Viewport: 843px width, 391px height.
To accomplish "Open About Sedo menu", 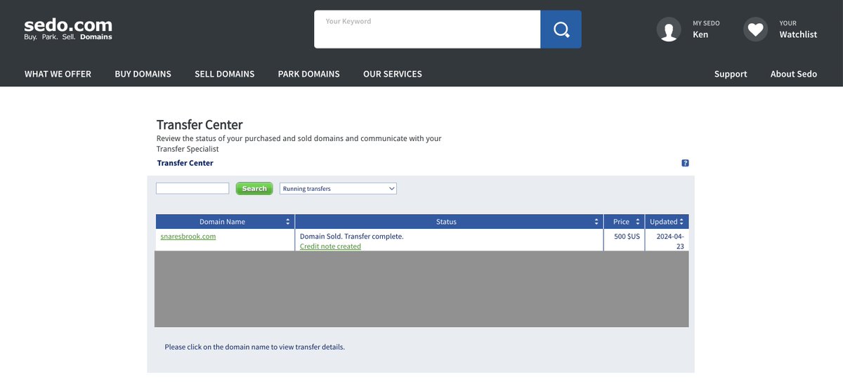I will [794, 74].
